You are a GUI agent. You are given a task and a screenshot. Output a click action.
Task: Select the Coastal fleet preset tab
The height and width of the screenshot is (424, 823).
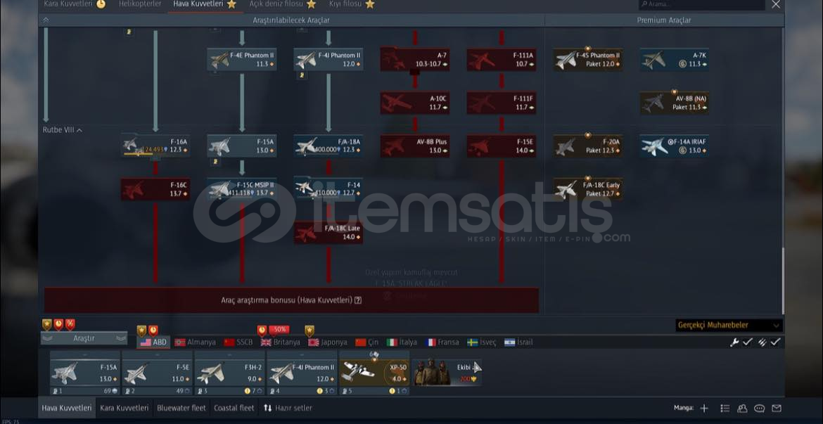234,408
